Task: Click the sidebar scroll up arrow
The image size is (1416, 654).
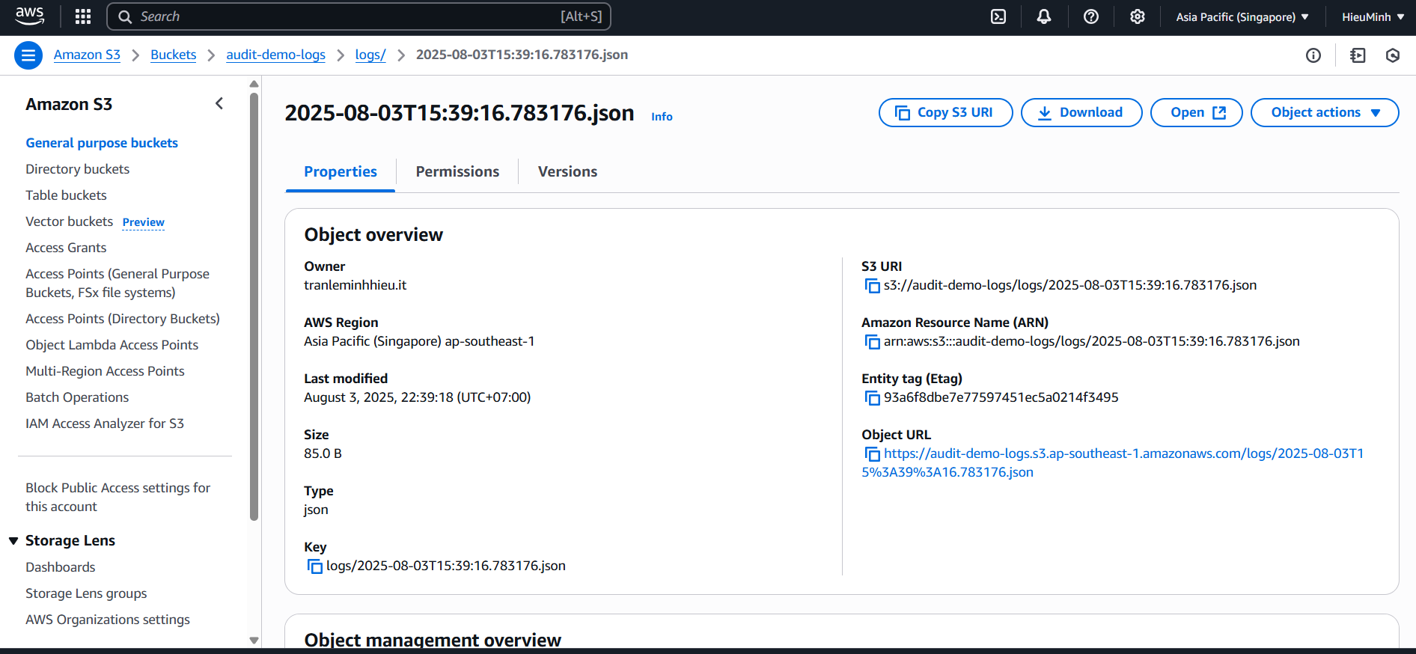Action: click(x=254, y=84)
